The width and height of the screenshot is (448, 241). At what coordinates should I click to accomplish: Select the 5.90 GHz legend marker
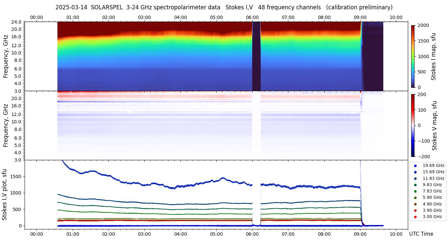(x=415, y=198)
